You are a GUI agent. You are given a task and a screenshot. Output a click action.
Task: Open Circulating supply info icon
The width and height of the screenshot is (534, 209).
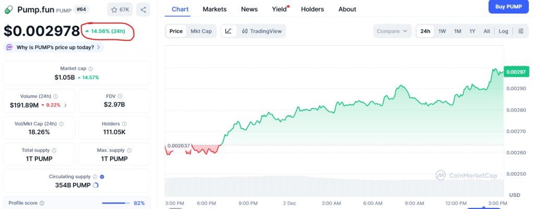coord(95,177)
